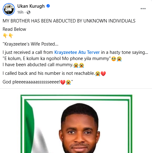
Task: Click the teary-eyed emoji after 'yila mummy'
Action: 114,59
